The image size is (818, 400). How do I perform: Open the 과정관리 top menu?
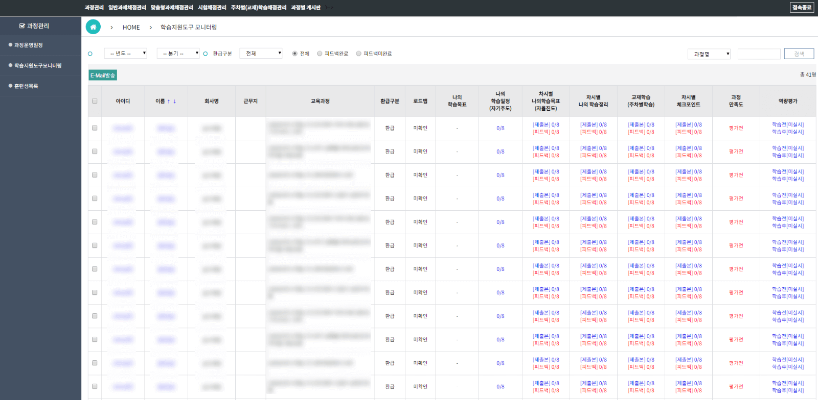(94, 8)
